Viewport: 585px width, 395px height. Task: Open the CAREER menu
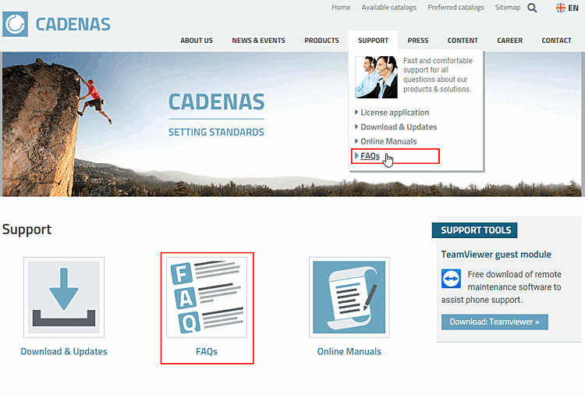pos(509,41)
